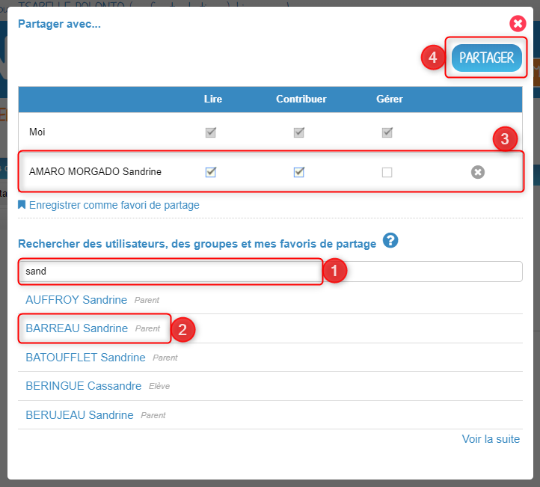Toggle Contribuer for AMARO MORGADO Sandrine
Screen dimensions: 540x487
coord(299,172)
